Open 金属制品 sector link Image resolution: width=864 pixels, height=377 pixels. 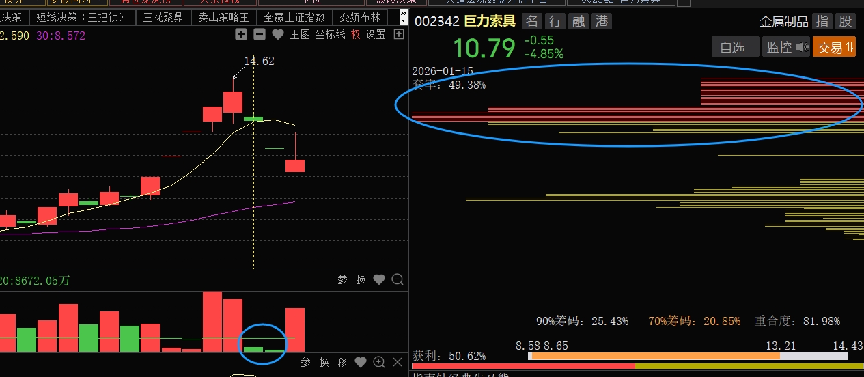pos(783,22)
